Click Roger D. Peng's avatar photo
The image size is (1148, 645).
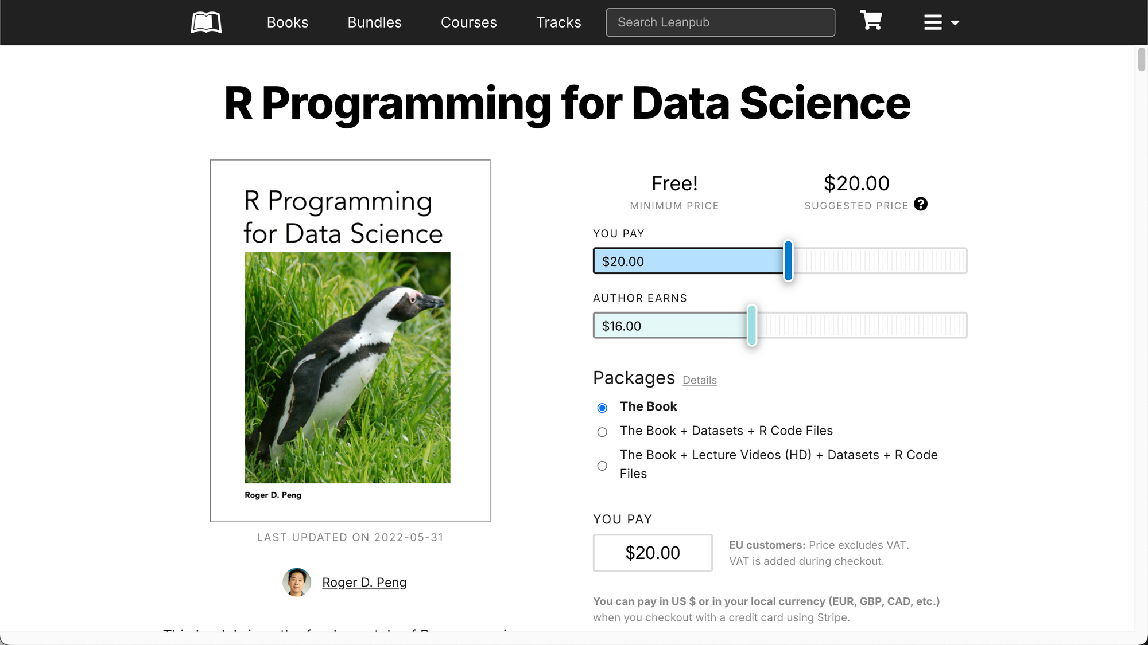pos(297,583)
